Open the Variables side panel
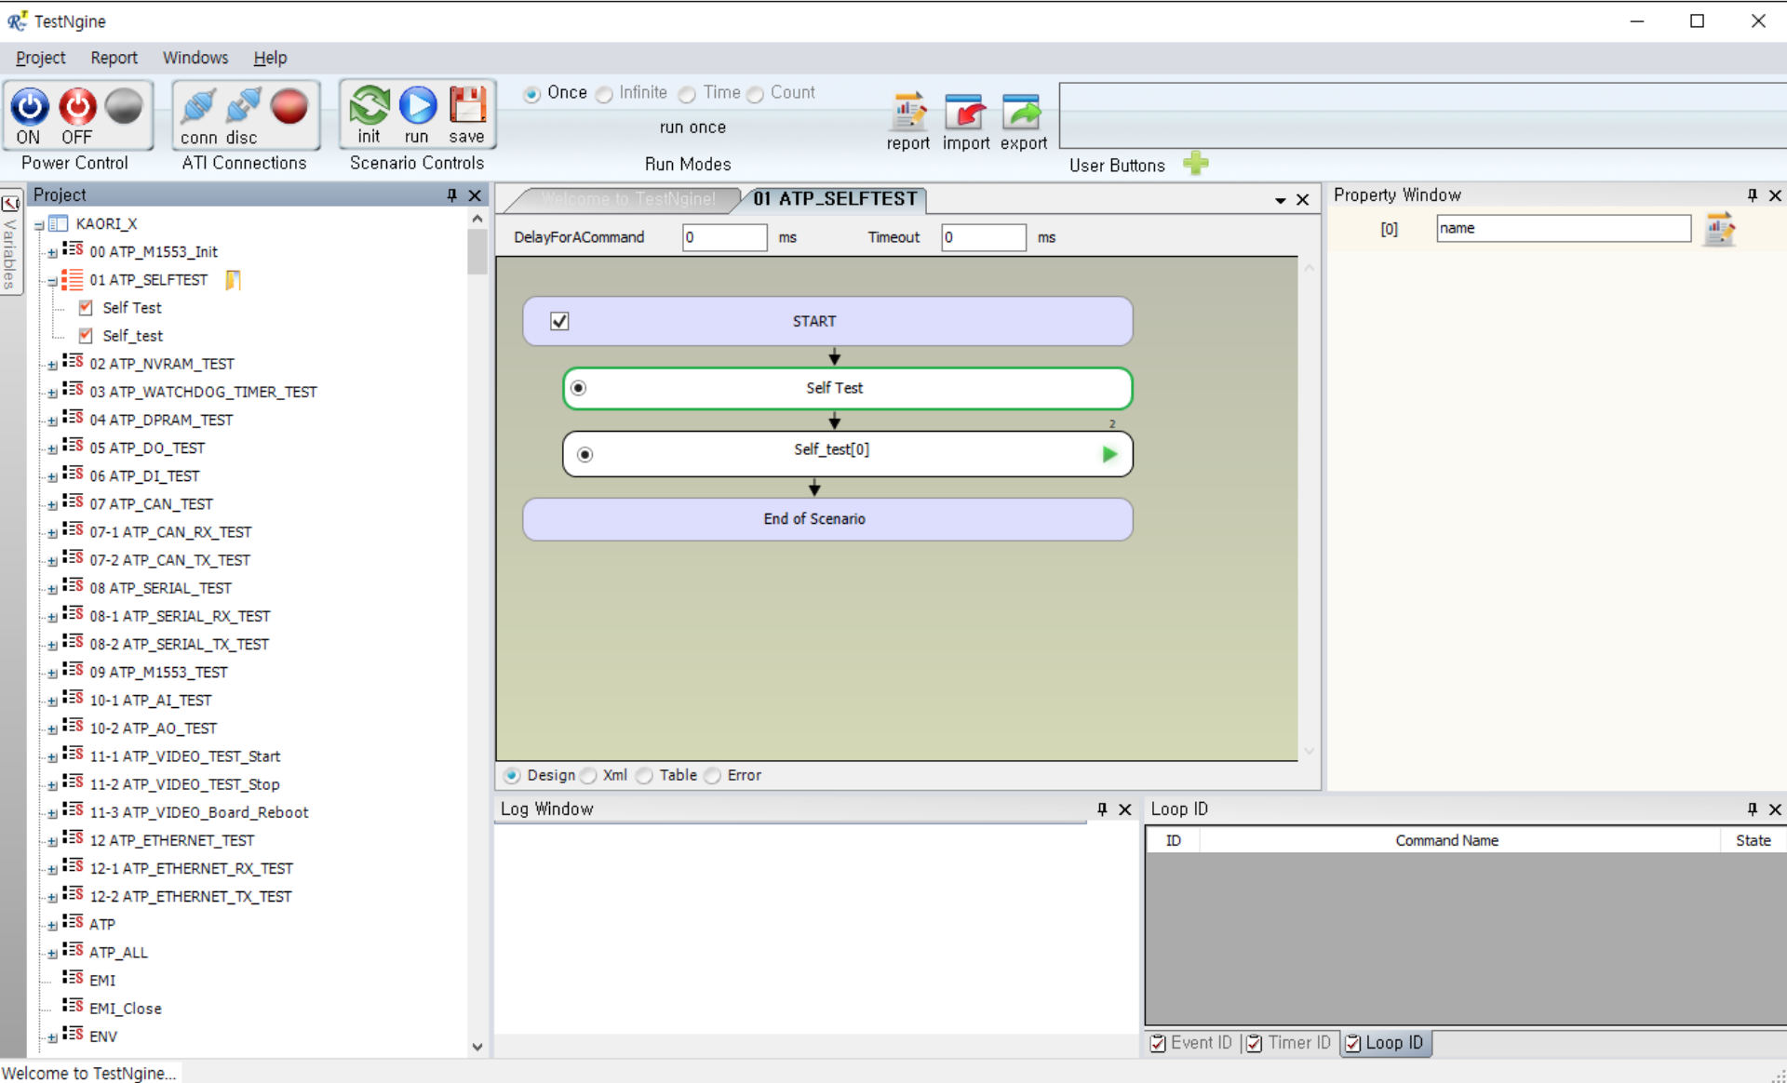Screen dimensions: 1787x1083 (10, 242)
